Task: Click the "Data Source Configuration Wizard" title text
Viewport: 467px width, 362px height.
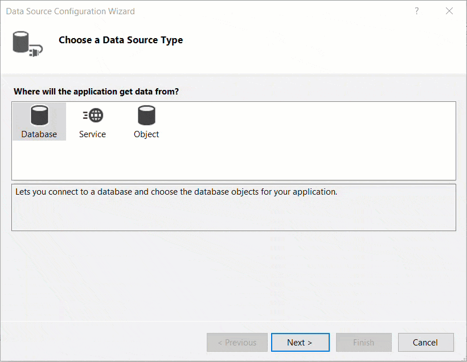Action: pyautogui.click(x=71, y=11)
